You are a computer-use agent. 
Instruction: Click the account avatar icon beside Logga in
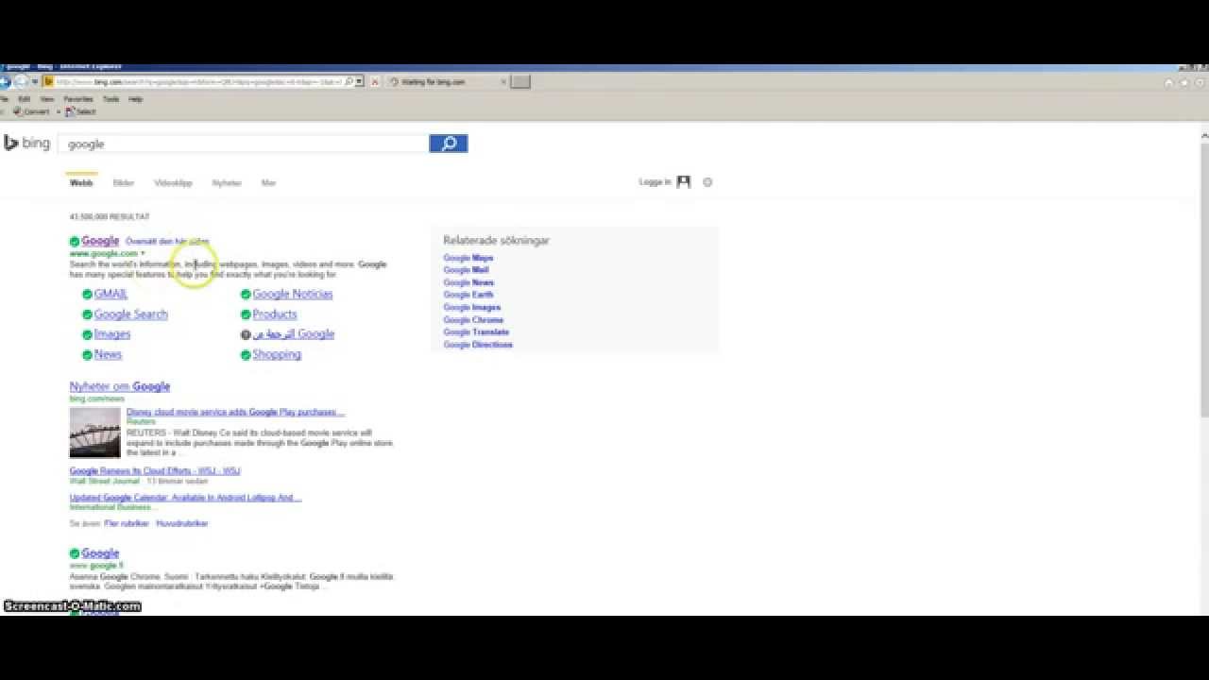click(x=684, y=182)
